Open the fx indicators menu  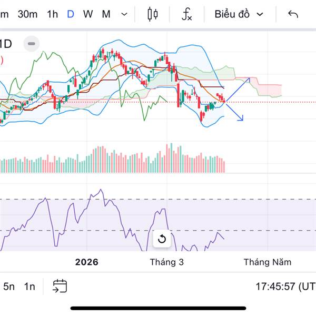click(186, 14)
